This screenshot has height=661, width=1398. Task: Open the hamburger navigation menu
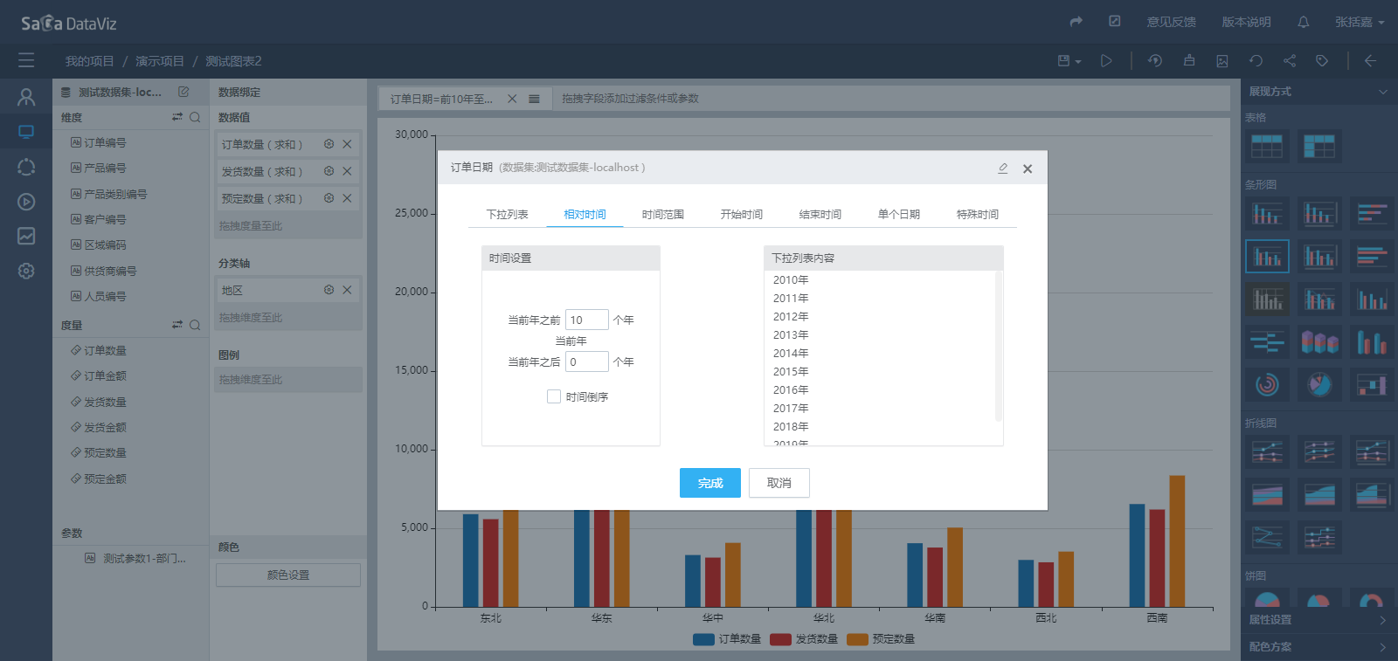click(x=26, y=60)
